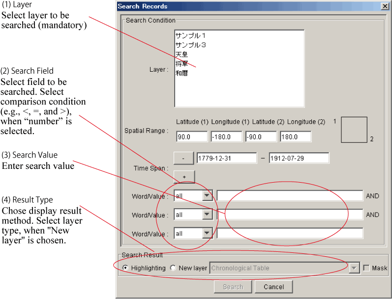Add a time span with the plus button
Image resolution: width=392 pixels, height=299 pixels.
tap(184, 177)
